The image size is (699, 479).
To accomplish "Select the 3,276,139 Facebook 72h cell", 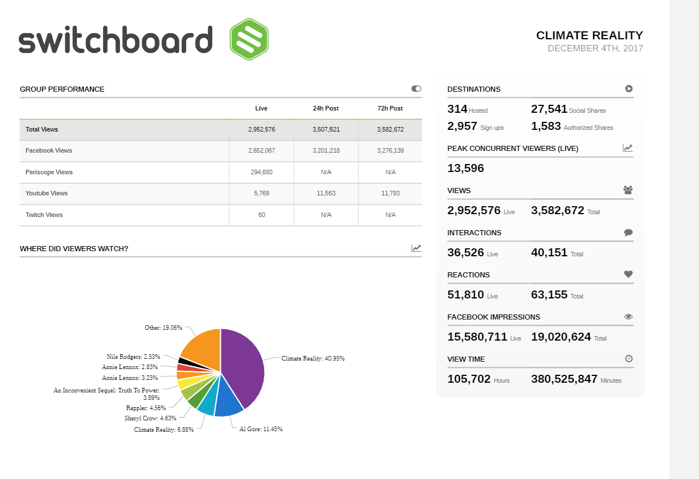I will [390, 150].
